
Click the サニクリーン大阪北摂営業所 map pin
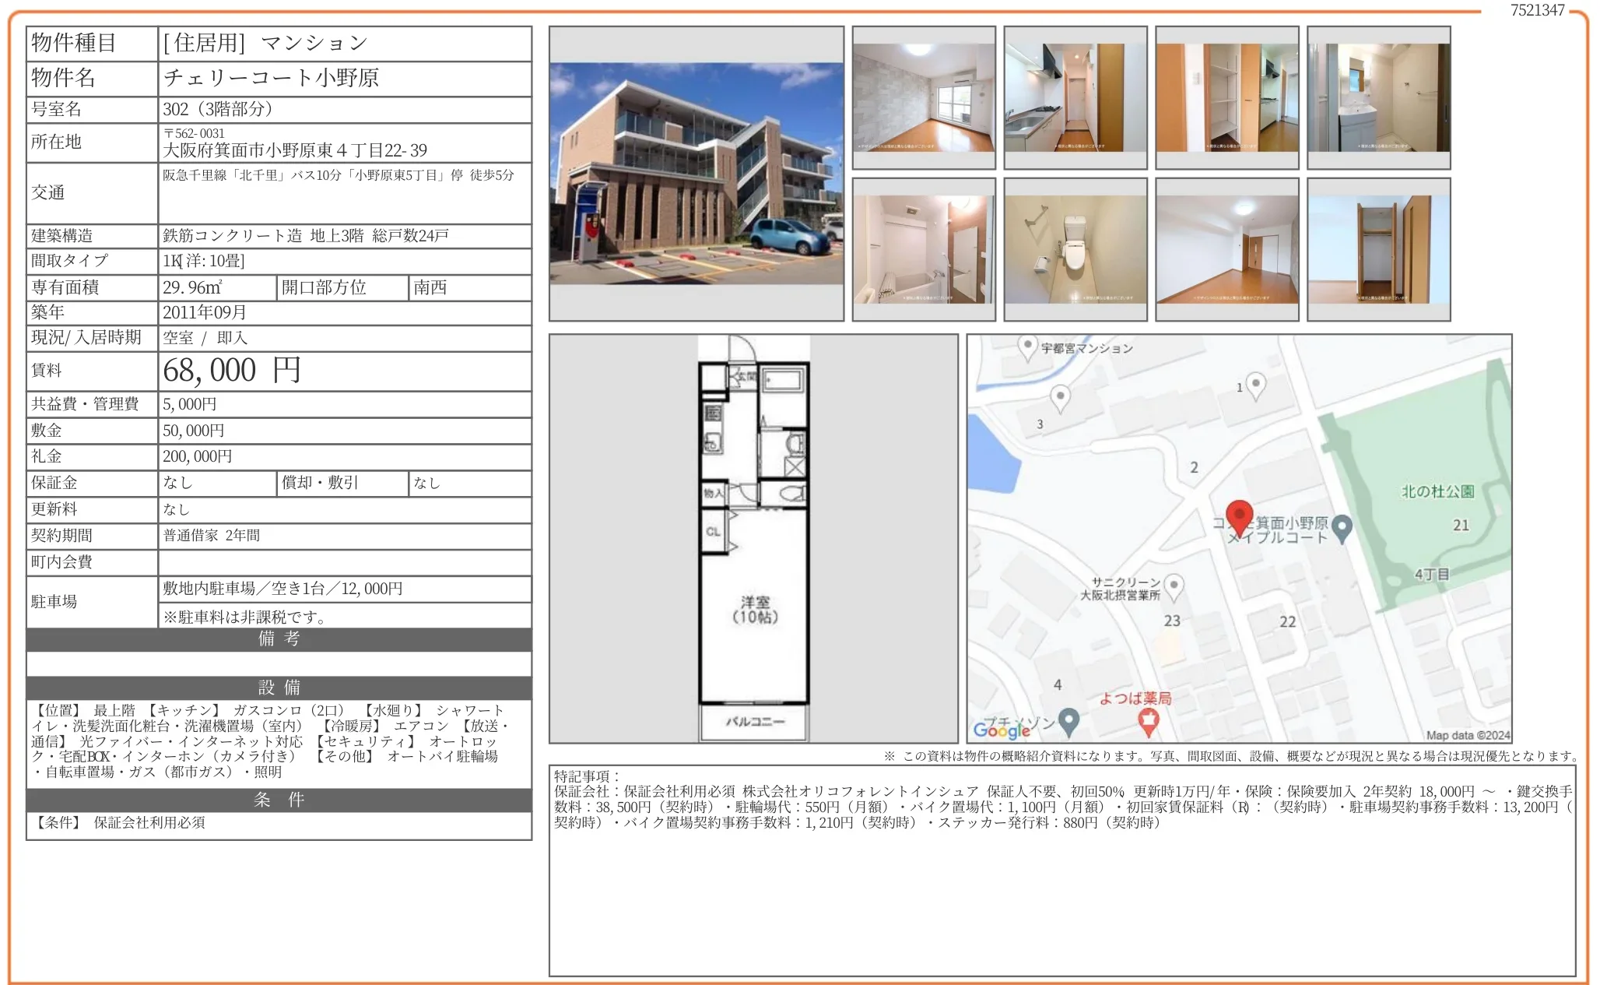pyautogui.click(x=1174, y=586)
